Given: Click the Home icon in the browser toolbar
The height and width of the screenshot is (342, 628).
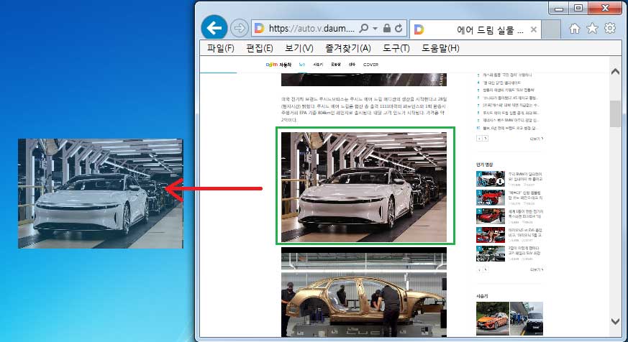Looking at the screenshot, I should (x=575, y=29).
